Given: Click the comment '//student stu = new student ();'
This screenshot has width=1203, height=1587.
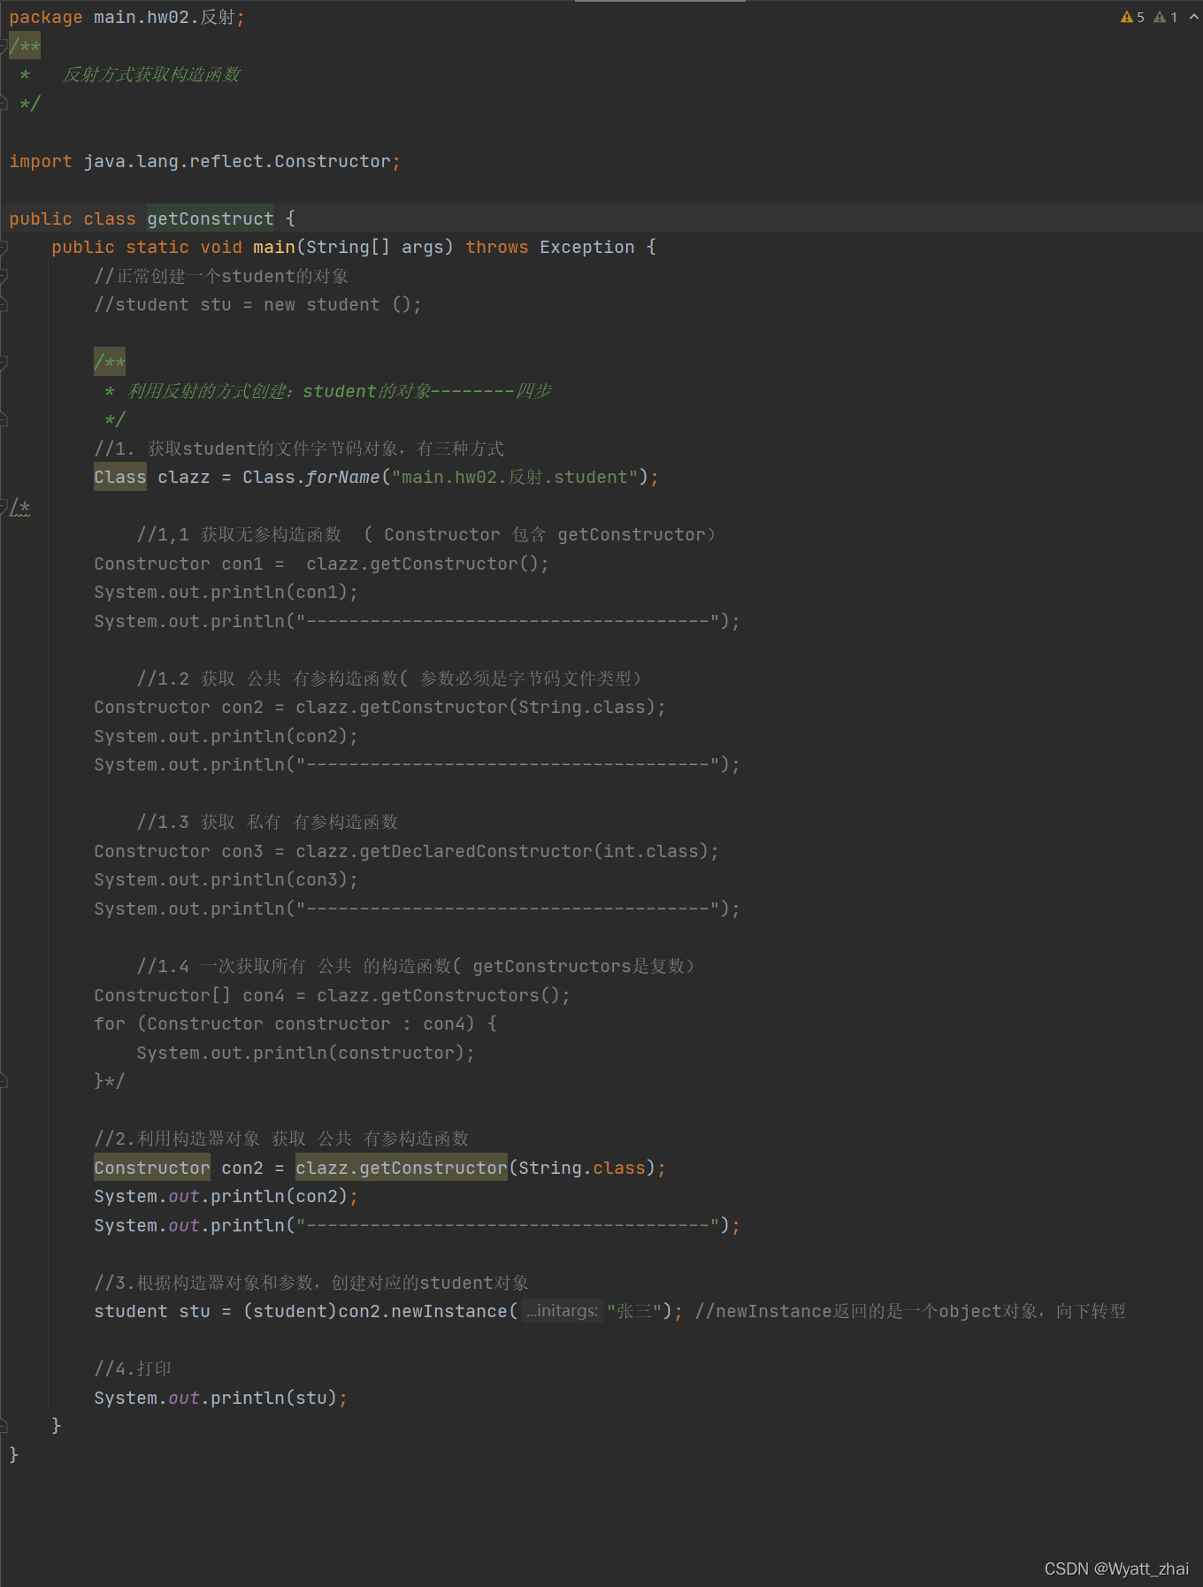Looking at the screenshot, I should pos(258,304).
